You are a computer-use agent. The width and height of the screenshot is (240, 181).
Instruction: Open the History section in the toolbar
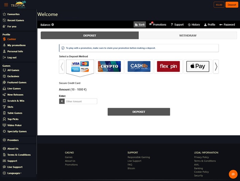coord(194,25)
